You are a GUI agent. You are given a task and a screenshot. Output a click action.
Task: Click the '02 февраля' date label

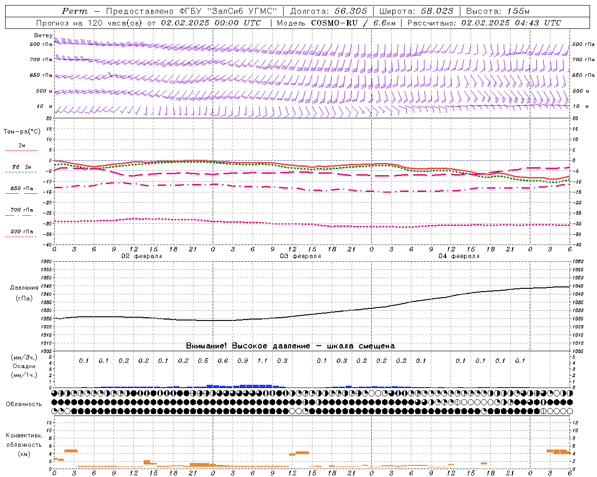[x=142, y=256]
